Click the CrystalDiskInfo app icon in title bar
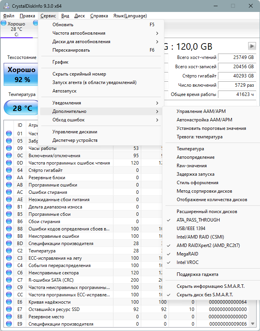The width and height of the screenshot is (260, 331). point(6,6)
